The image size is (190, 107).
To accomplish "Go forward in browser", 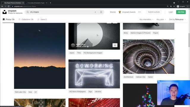I will coord(5,6).
